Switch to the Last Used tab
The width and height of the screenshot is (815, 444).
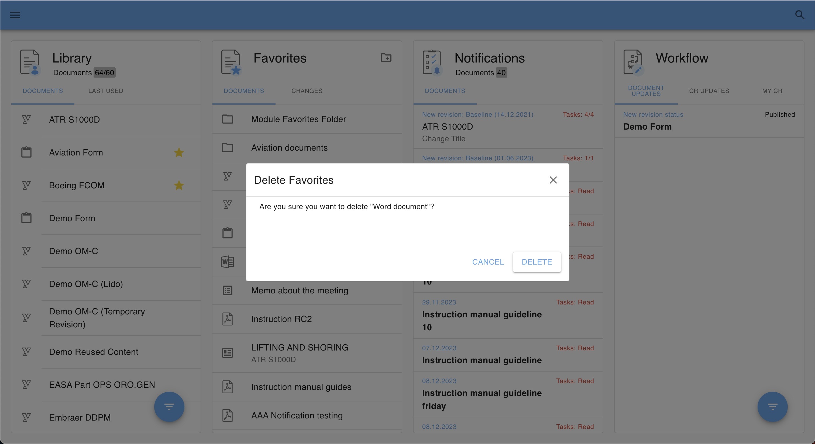[x=106, y=91]
